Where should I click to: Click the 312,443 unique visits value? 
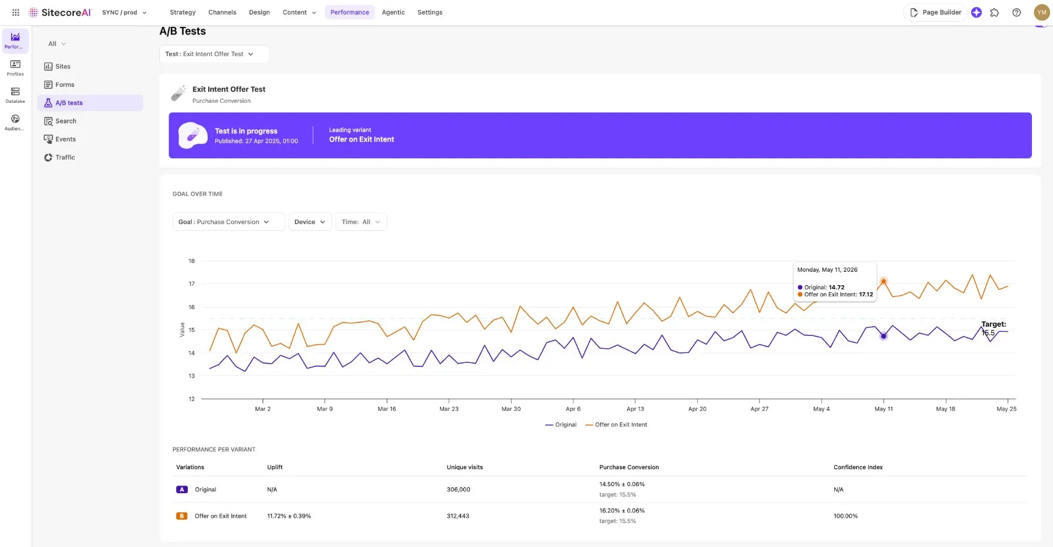[x=458, y=516]
